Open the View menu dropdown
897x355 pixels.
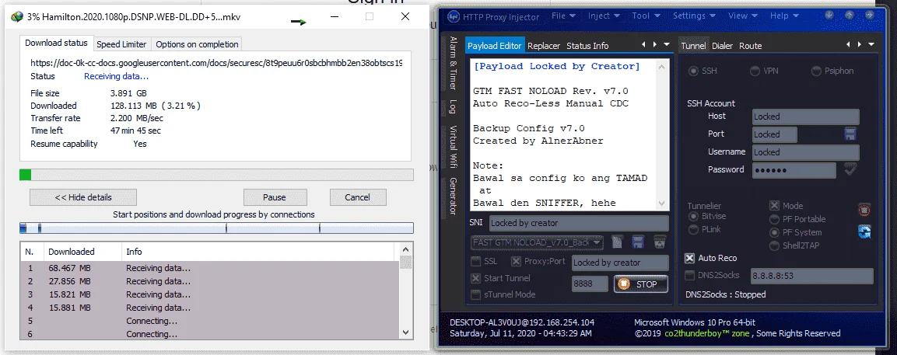point(742,16)
